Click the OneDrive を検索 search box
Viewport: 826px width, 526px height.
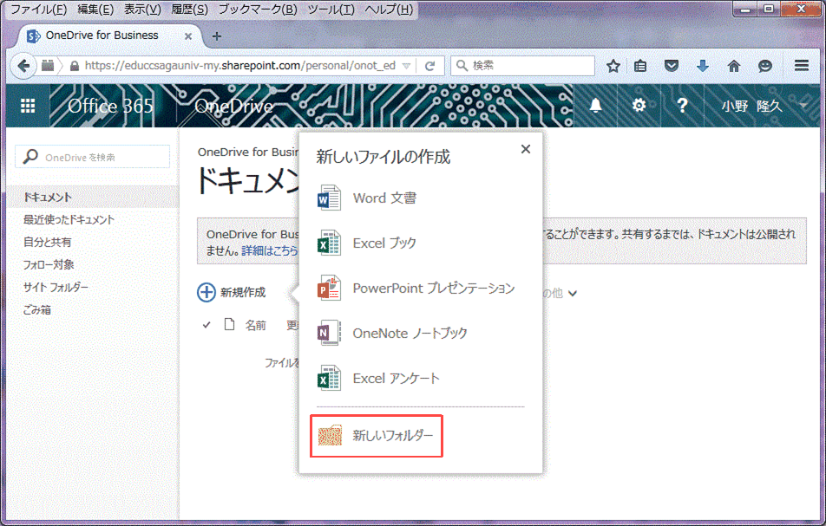pos(93,157)
